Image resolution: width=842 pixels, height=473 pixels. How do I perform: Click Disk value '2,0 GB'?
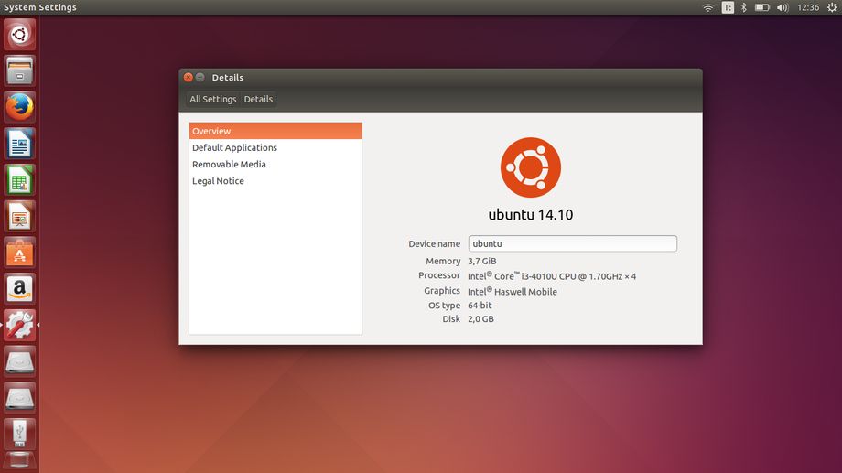(480, 319)
